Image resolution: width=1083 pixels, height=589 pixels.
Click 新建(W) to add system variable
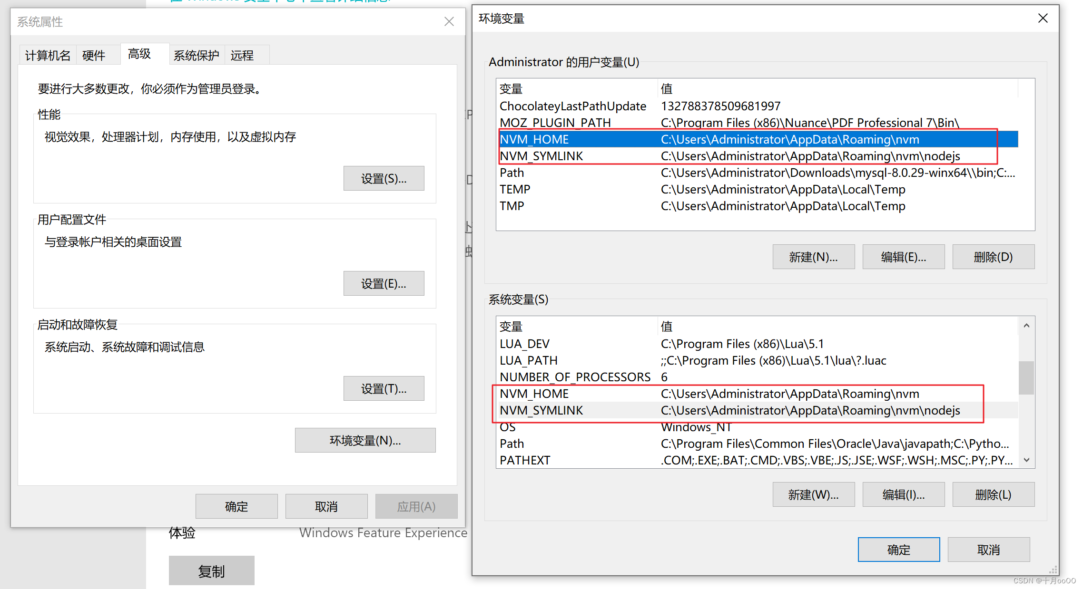(813, 494)
